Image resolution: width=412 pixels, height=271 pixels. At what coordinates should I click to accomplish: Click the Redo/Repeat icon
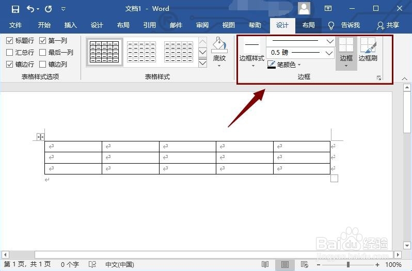point(49,9)
